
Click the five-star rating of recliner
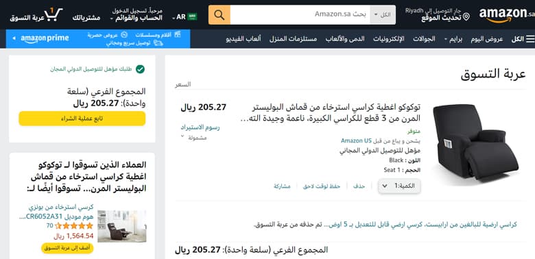(74, 225)
